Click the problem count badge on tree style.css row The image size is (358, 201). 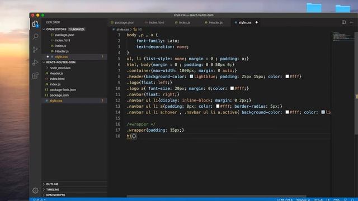102,100
